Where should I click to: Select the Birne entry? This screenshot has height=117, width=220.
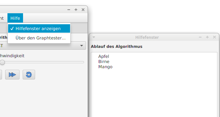[104, 61]
